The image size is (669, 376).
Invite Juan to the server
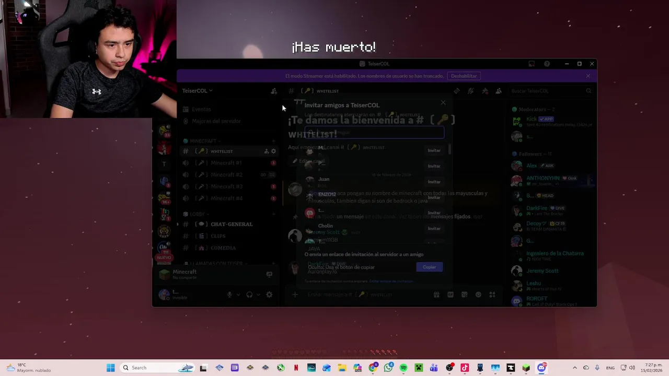pos(434,182)
